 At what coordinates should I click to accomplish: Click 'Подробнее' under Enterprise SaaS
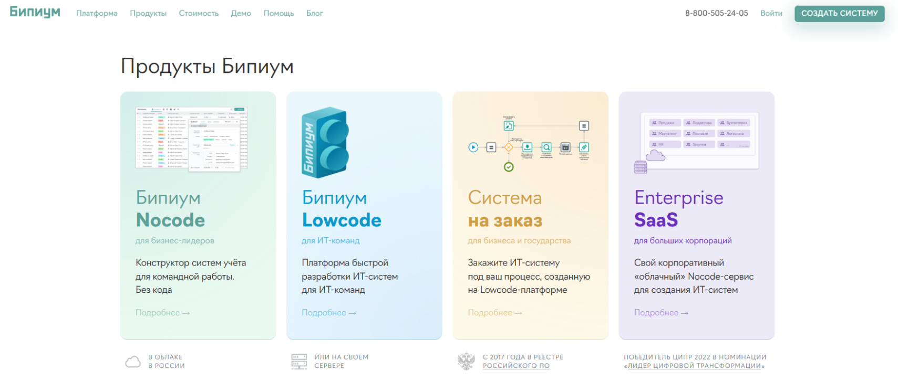[661, 313]
